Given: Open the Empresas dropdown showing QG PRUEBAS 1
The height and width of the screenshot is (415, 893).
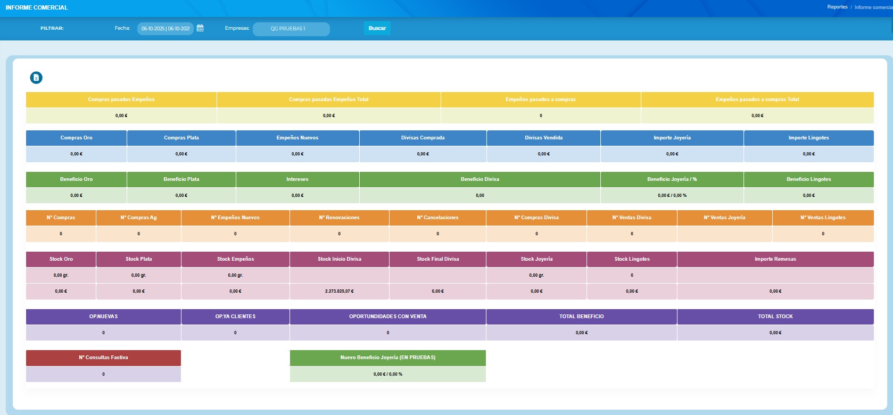Looking at the screenshot, I should (x=291, y=29).
